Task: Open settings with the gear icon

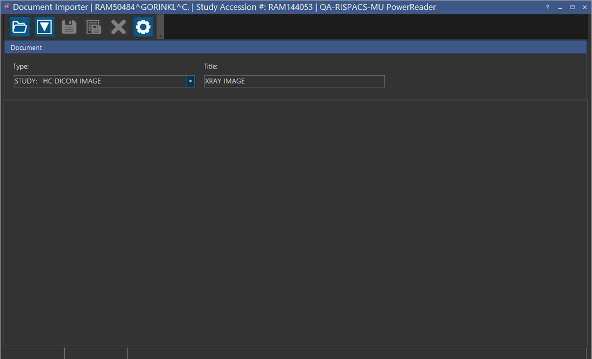Action: pos(143,27)
